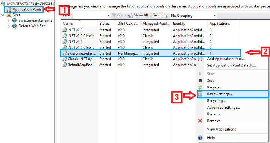Click the Application Pools tree icon

[x=9, y=9]
